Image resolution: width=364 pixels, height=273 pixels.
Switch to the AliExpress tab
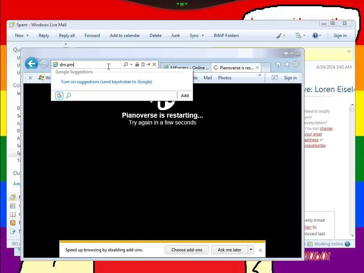(x=186, y=68)
